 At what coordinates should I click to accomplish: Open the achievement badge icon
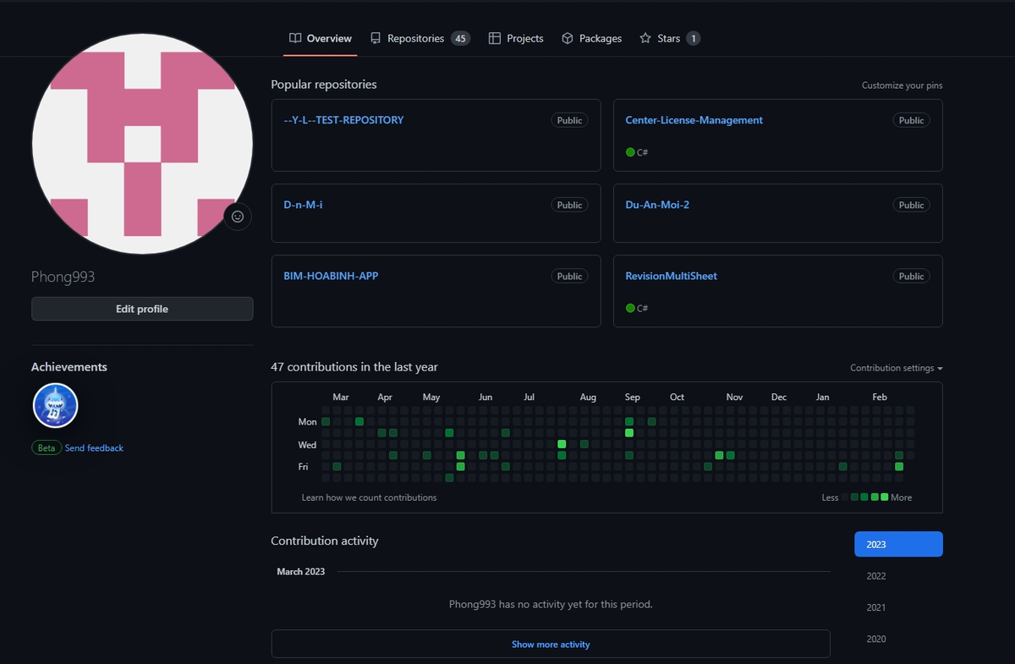click(x=56, y=405)
